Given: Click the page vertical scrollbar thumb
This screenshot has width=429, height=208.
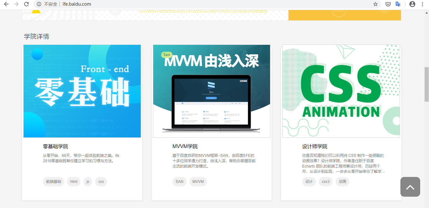Looking at the screenshot, I should tap(426, 84).
